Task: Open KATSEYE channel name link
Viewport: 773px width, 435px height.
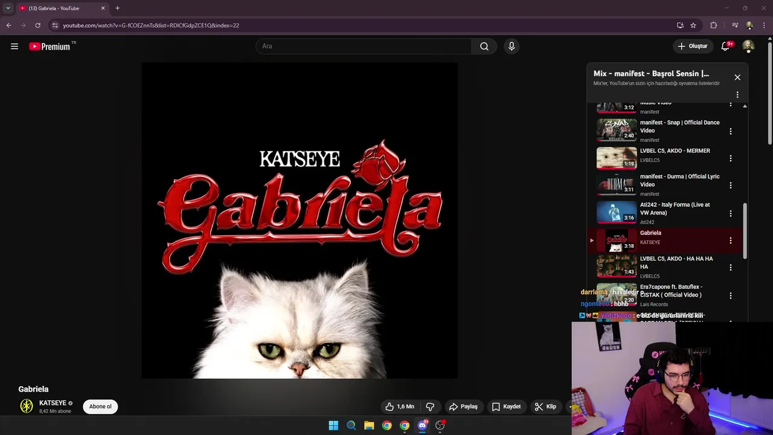Action: click(x=53, y=403)
